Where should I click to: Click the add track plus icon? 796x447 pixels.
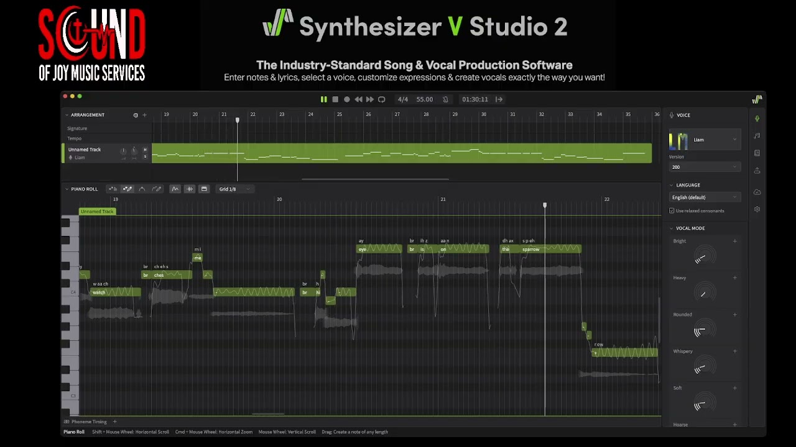coord(144,115)
